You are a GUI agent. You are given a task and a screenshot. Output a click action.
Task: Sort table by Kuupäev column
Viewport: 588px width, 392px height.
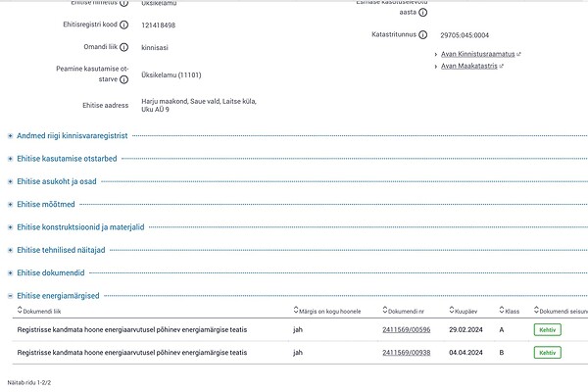click(465, 311)
